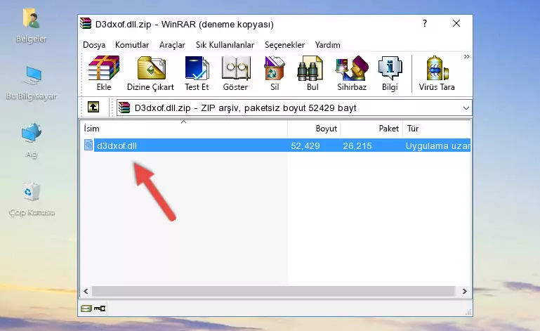This screenshot has width=540, height=331.
Task: Open the Seçenekler menu
Action: (284, 45)
